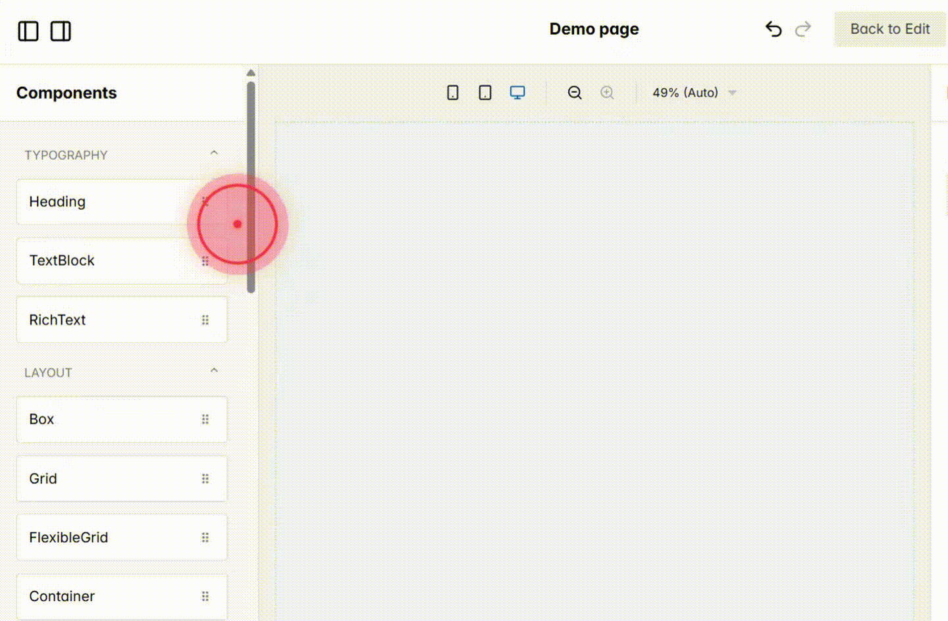Grab the RichText drag handle
Image resolution: width=948 pixels, height=621 pixels.
205,320
